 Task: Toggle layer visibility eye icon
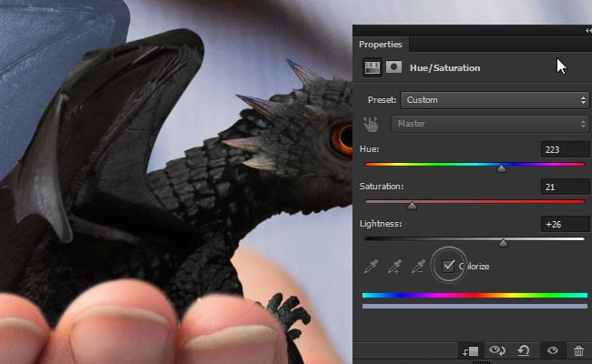click(x=553, y=350)
